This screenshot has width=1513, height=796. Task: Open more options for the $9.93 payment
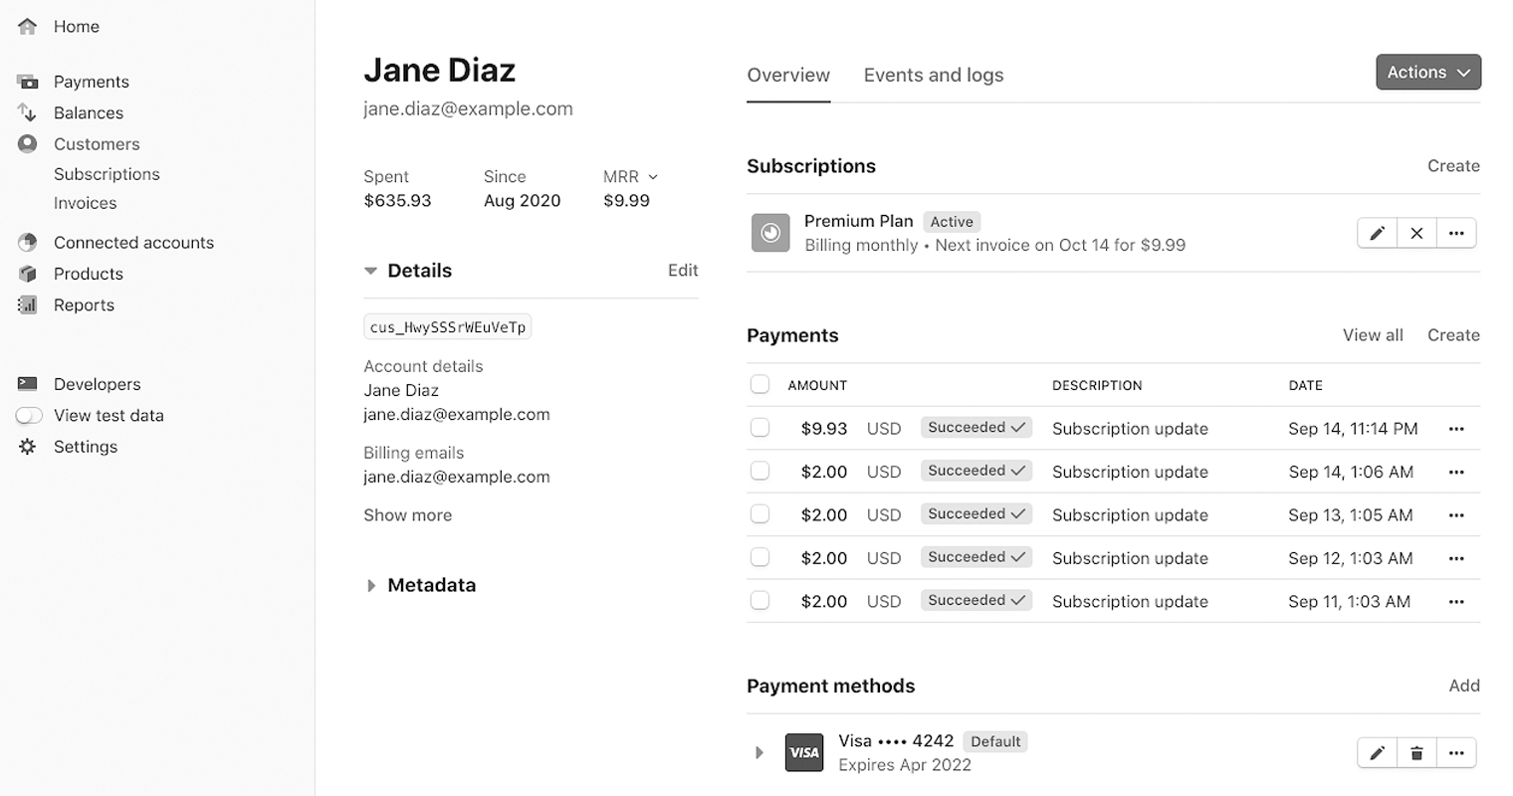point(1456,429)
